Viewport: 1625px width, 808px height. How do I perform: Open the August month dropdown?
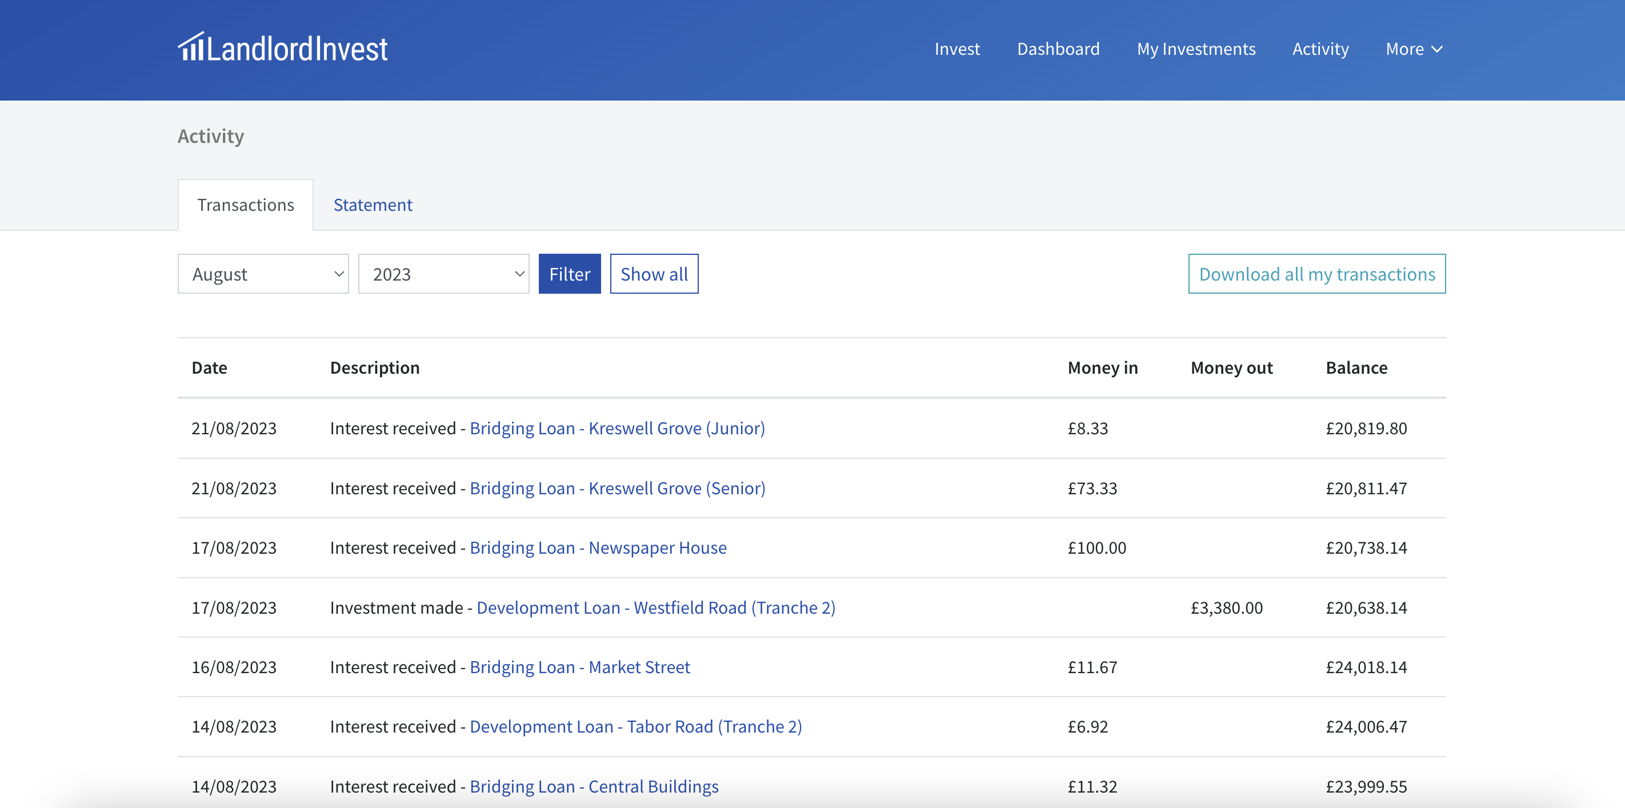point(263,274)
